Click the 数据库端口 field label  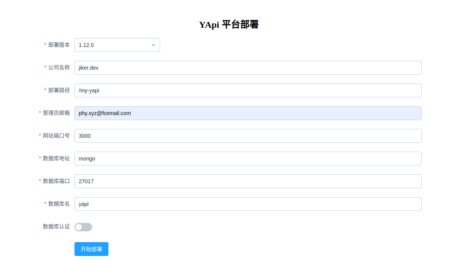[x=56, y=181]
